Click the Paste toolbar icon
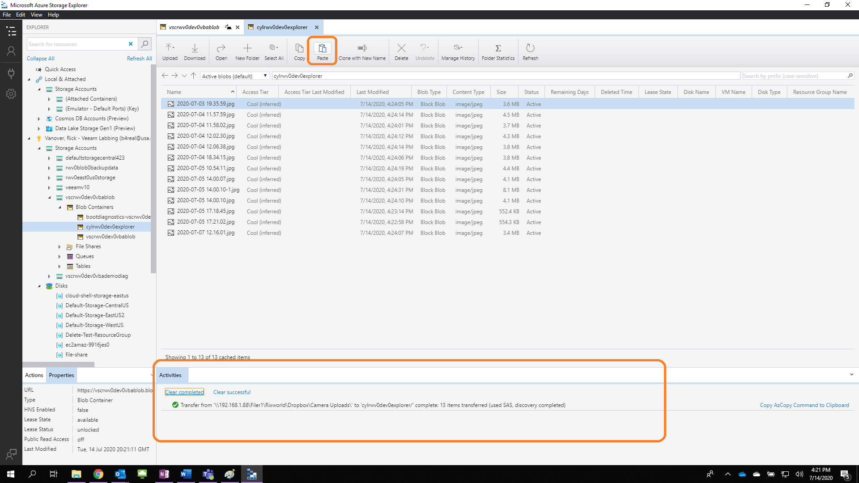The image size is (859, 483). point(323,51)
